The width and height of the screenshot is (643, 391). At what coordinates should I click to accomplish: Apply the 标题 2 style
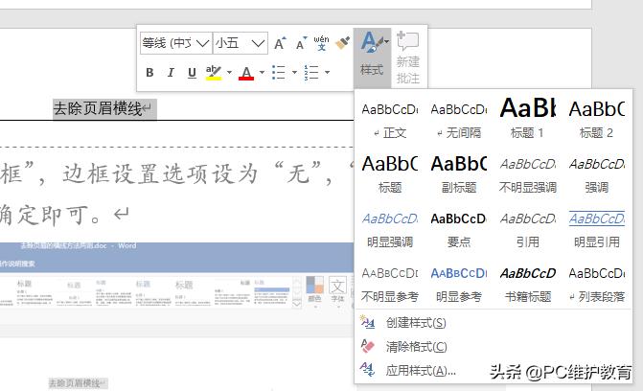[597, 120]
